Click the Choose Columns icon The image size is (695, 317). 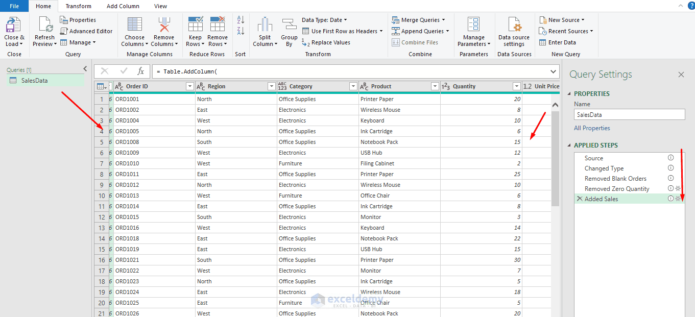click(135, 25)
